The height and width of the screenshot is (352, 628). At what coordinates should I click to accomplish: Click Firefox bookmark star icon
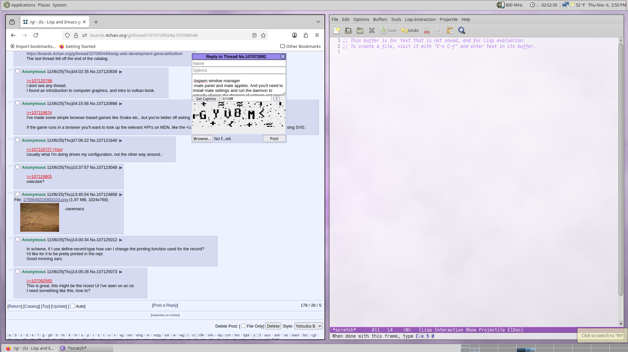pyautogui.click(x=263, y=35)
